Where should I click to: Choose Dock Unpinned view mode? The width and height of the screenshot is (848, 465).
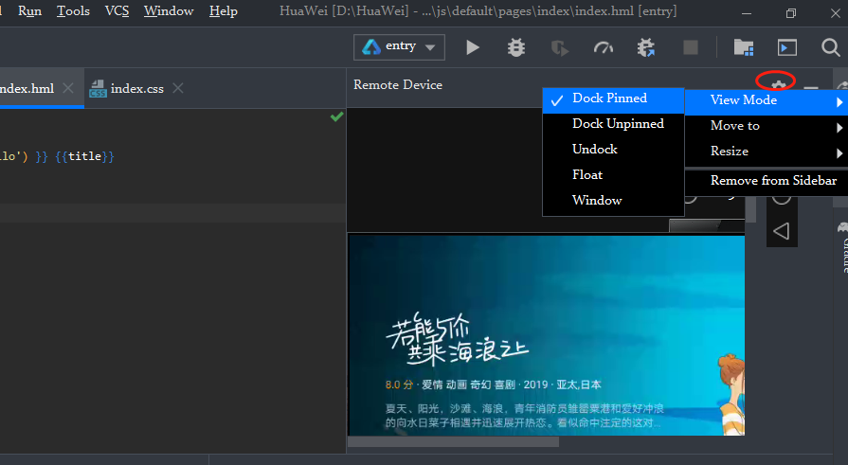613,124
